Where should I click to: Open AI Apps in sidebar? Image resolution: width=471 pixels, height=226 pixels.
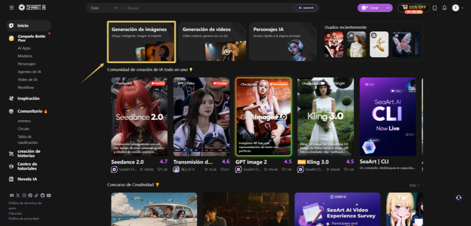click(24, 48)
